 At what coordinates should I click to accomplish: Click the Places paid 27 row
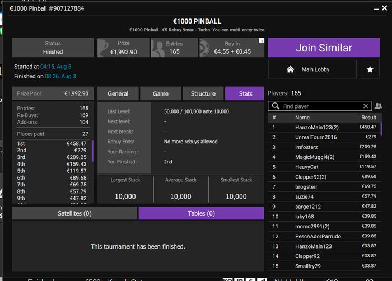coord(53,134)
